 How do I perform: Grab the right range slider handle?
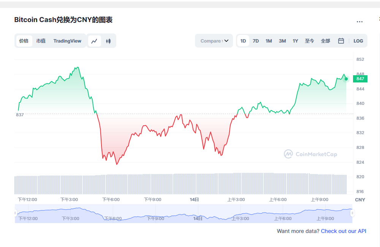click(352, 213)
